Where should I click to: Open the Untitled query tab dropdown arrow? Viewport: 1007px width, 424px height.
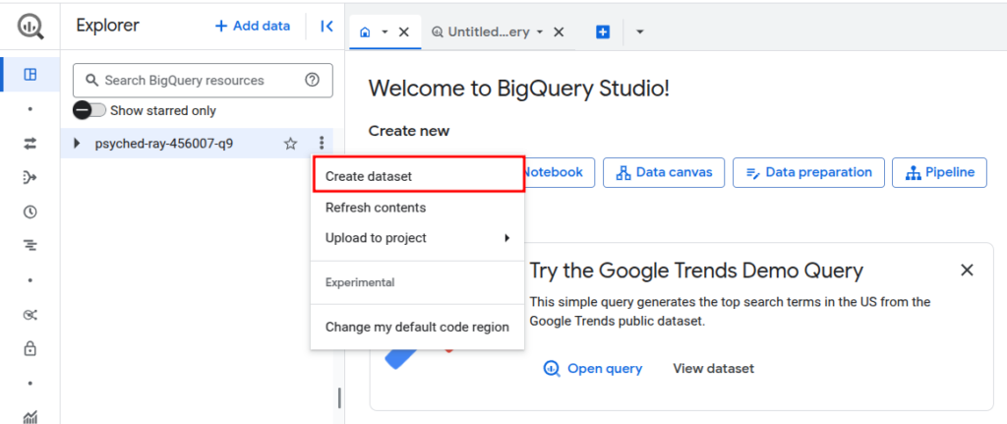click(540, 32)
